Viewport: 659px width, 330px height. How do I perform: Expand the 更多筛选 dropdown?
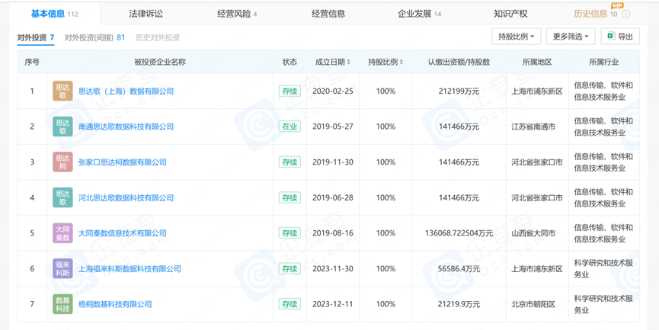[x=571, y=37]
